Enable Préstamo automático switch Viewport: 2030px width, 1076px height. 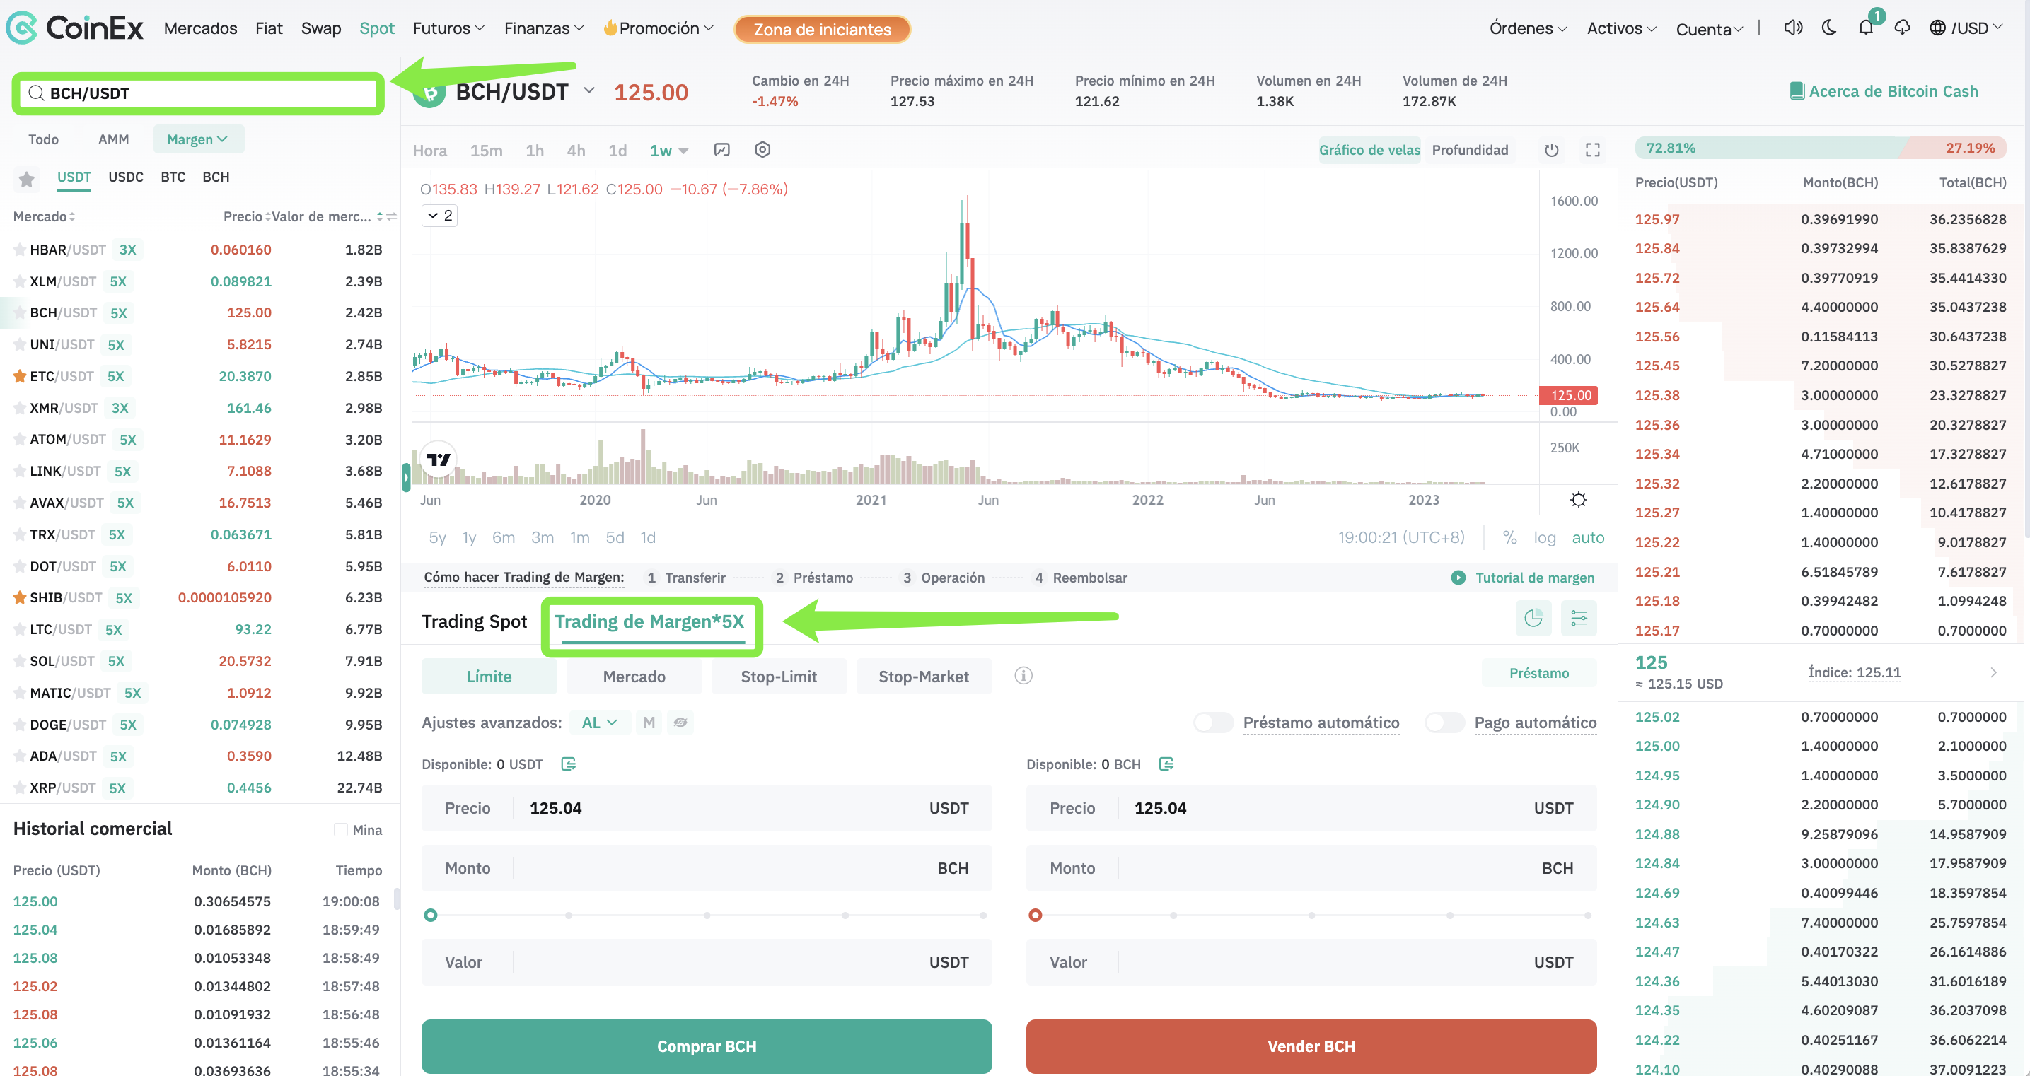pos(1214,723)
